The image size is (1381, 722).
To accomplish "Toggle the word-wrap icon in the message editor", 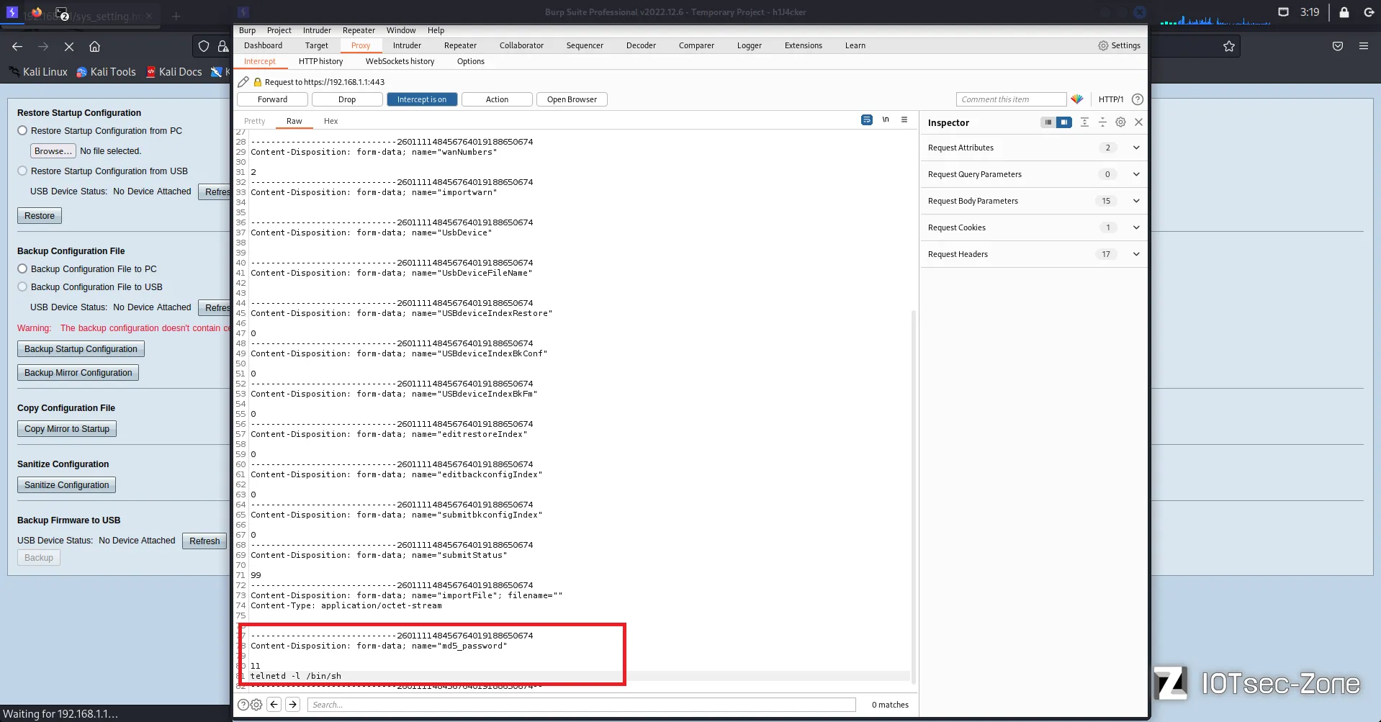I will coord(867,120).
